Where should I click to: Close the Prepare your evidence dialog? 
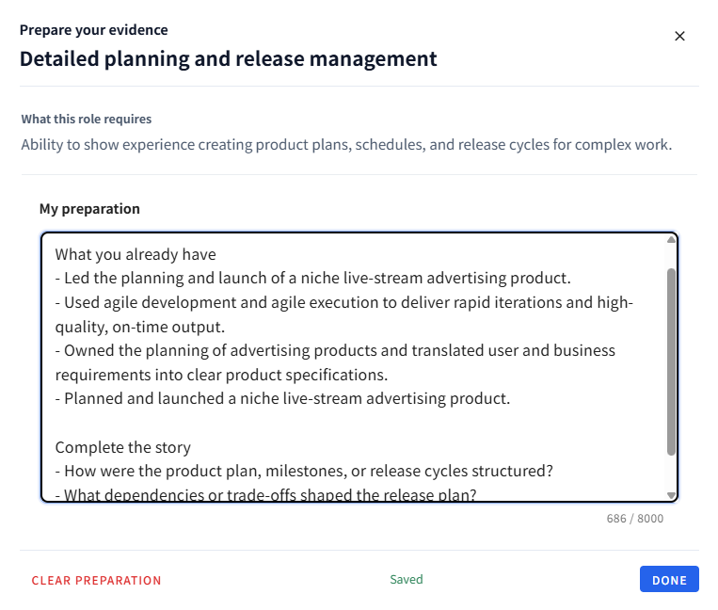(x=679, y=36)
